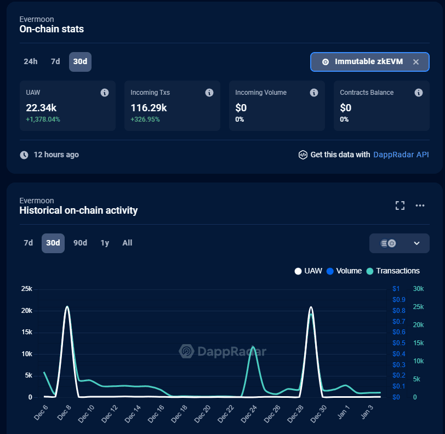Expand the chart to fullscreen
Image resolution: width=445 pixels, height=434 pixels.
(x=400, y=205)
